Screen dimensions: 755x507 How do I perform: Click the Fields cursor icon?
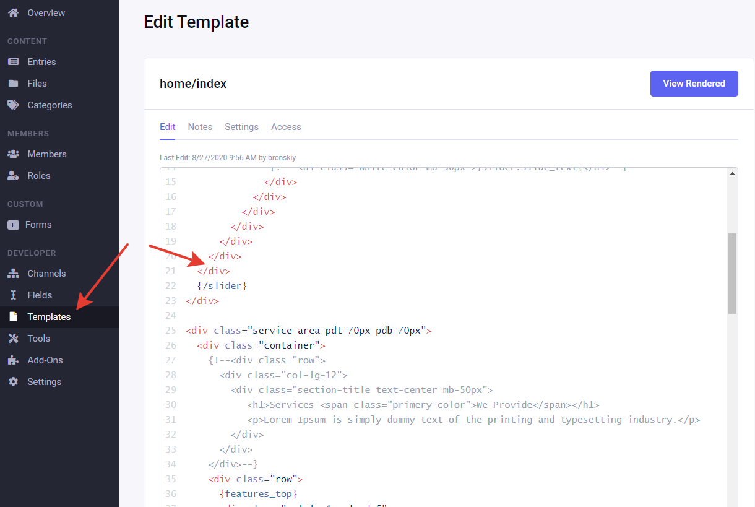pos(13,295)
